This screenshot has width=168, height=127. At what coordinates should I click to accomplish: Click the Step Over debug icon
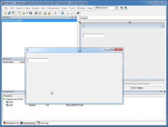coord(72,13)
